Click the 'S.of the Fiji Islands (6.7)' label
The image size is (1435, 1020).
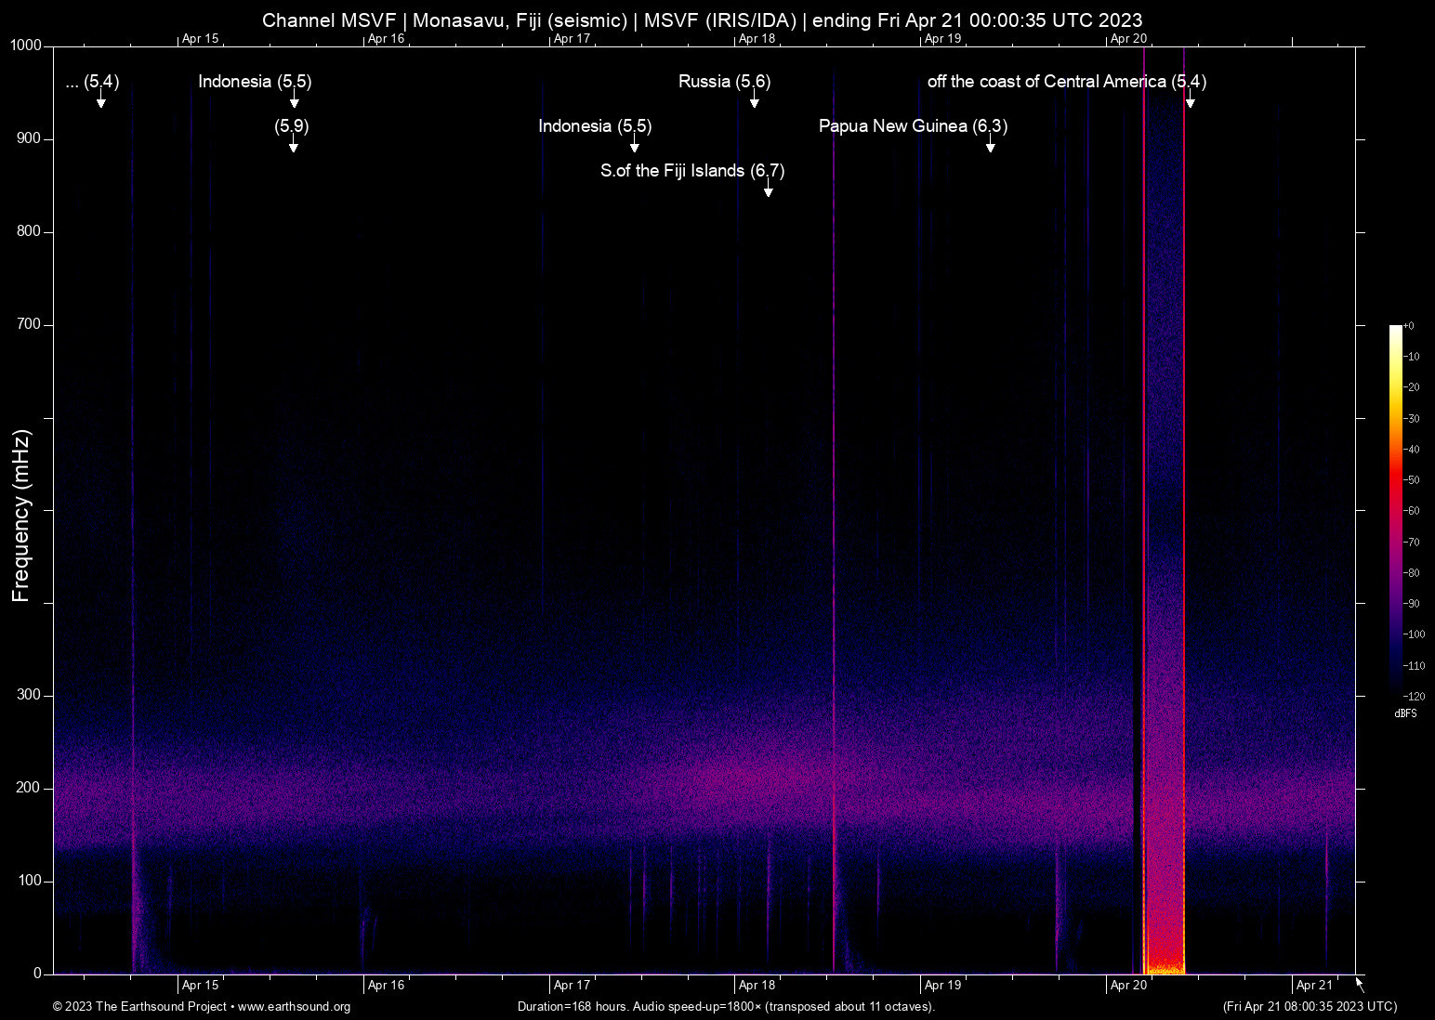(x=691, y=171)
